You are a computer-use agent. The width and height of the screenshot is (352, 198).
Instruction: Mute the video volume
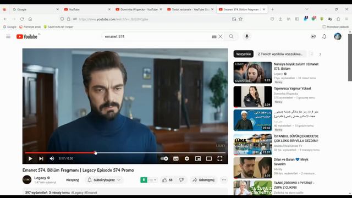(x=52, y=158)
